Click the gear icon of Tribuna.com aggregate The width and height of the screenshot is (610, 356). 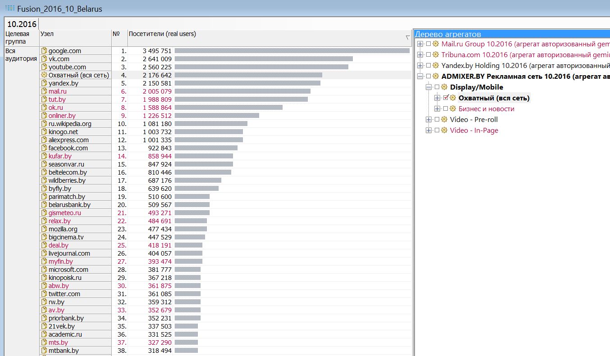(436, 54)
